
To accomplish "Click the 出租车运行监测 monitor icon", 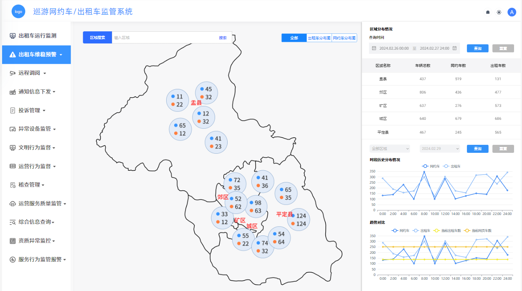I will (13, 36).
